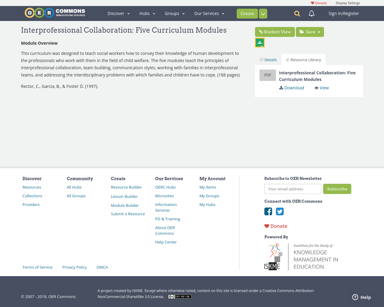
Task: Switch to the Details tab
Action: point(268,59)
